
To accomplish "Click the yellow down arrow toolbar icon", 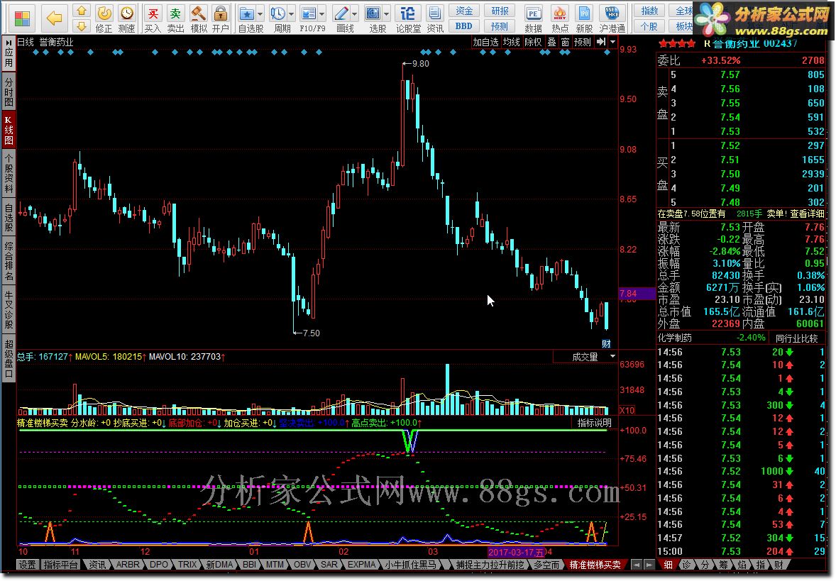I will (81, 26).
